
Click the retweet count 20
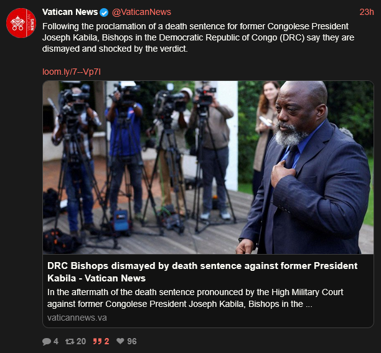[x=81, y=341]
